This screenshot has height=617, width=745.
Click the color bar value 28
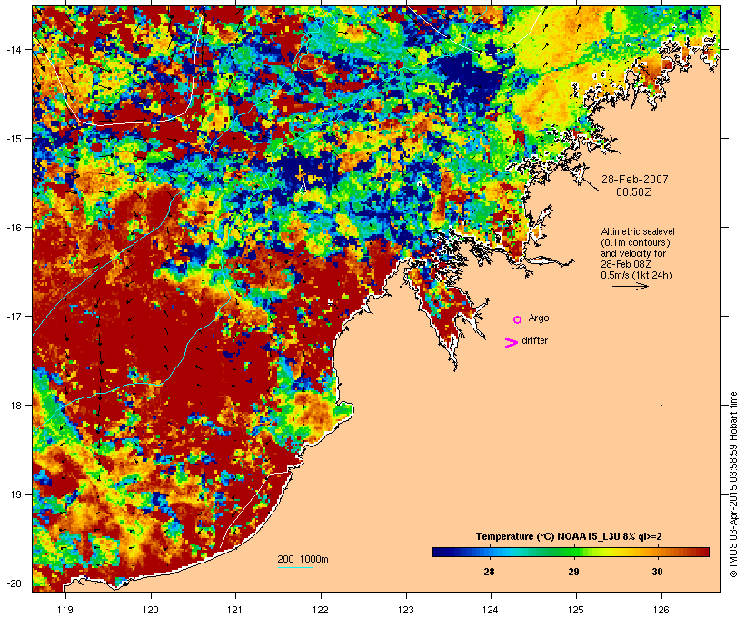489,572
